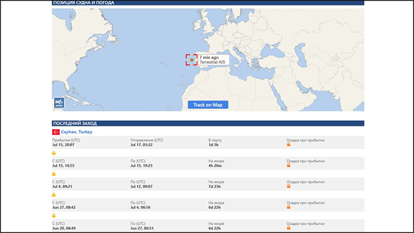Select anchor duration '7d 23h'

point(214,186)
